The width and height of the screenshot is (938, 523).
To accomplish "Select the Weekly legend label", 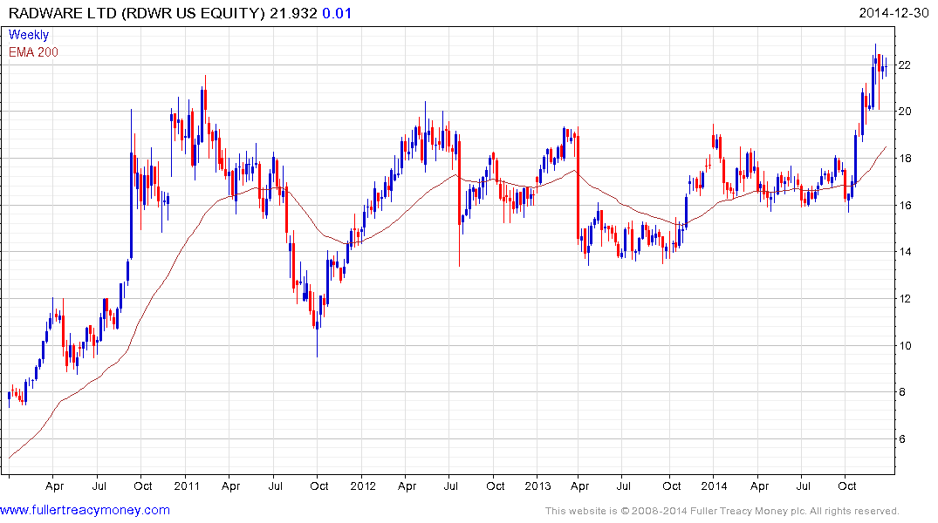I will tap(29, 35).
